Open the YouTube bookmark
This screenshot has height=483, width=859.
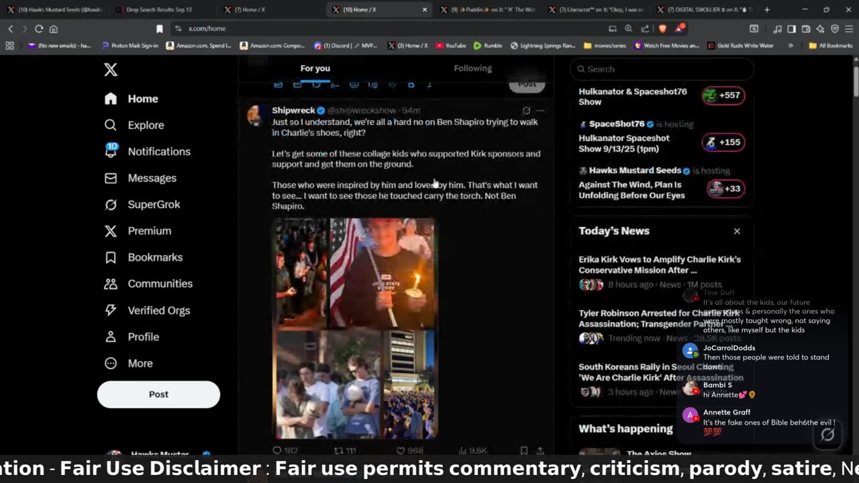[450, 46]
